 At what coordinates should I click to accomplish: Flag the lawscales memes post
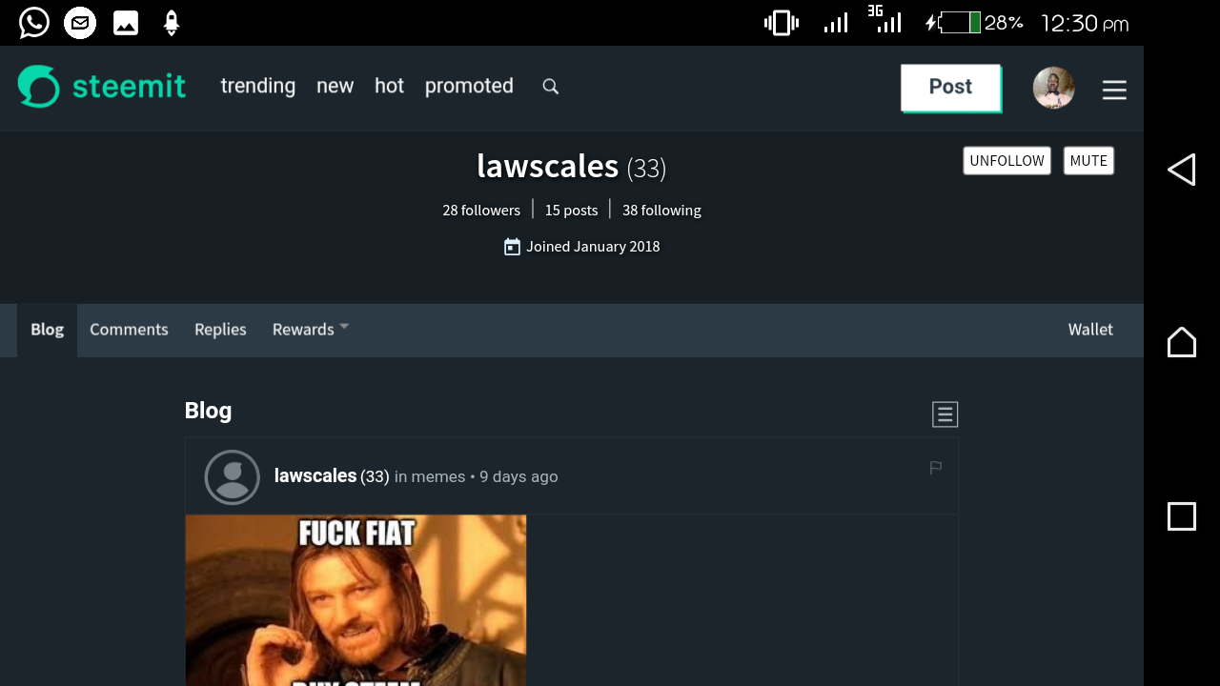tap(935, 467)
